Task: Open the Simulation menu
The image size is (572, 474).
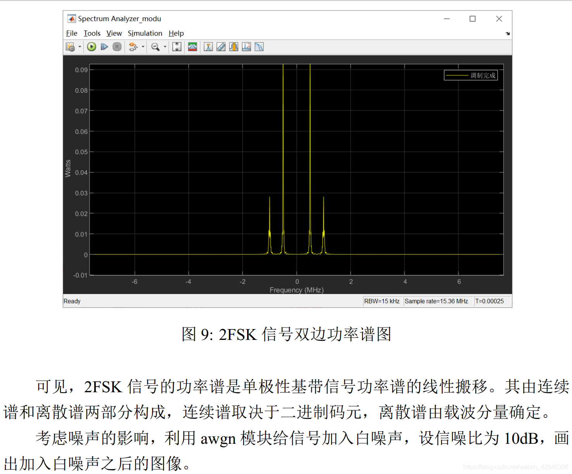Action: tap(145, 33)
